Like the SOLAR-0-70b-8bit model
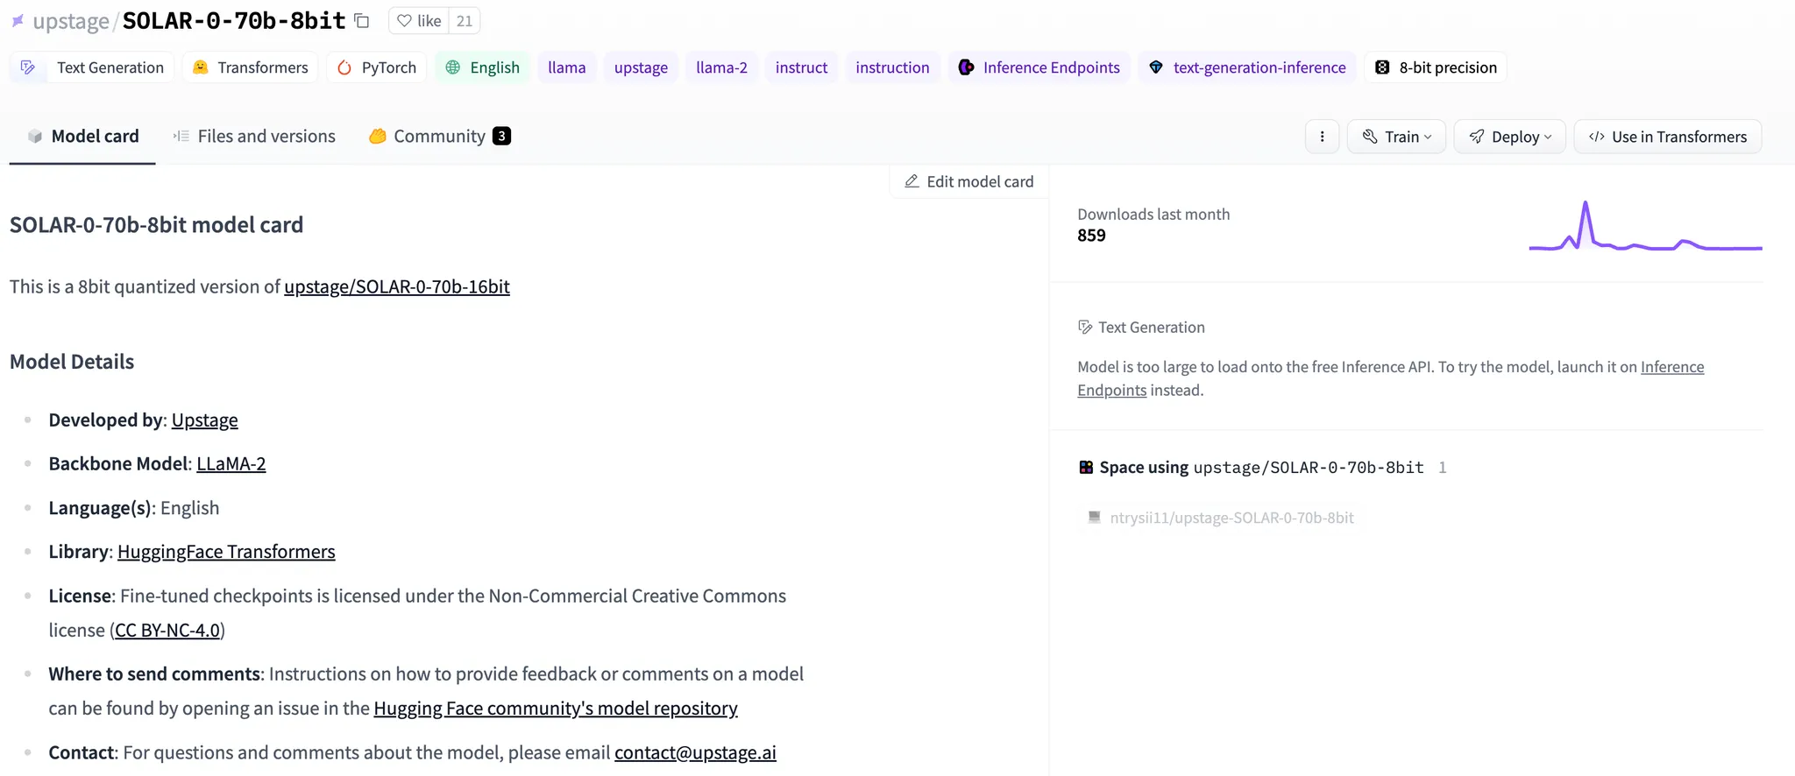Image resolution: width=1795 pixels, height=776 pixels. pos(419,21)
